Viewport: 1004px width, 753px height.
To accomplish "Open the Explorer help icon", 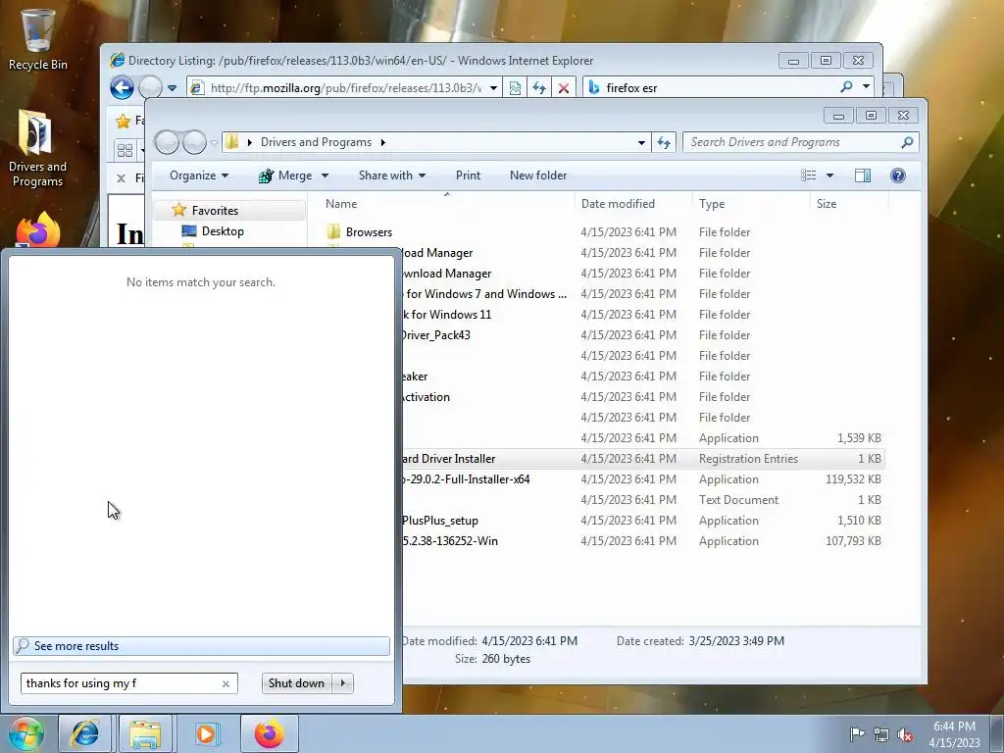I will pyautogui.click(x=898, y=176).
